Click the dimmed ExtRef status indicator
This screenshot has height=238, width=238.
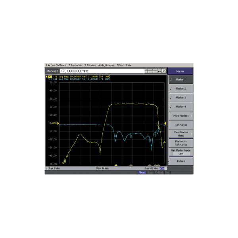pyautogui.click(x=159, y=173)
